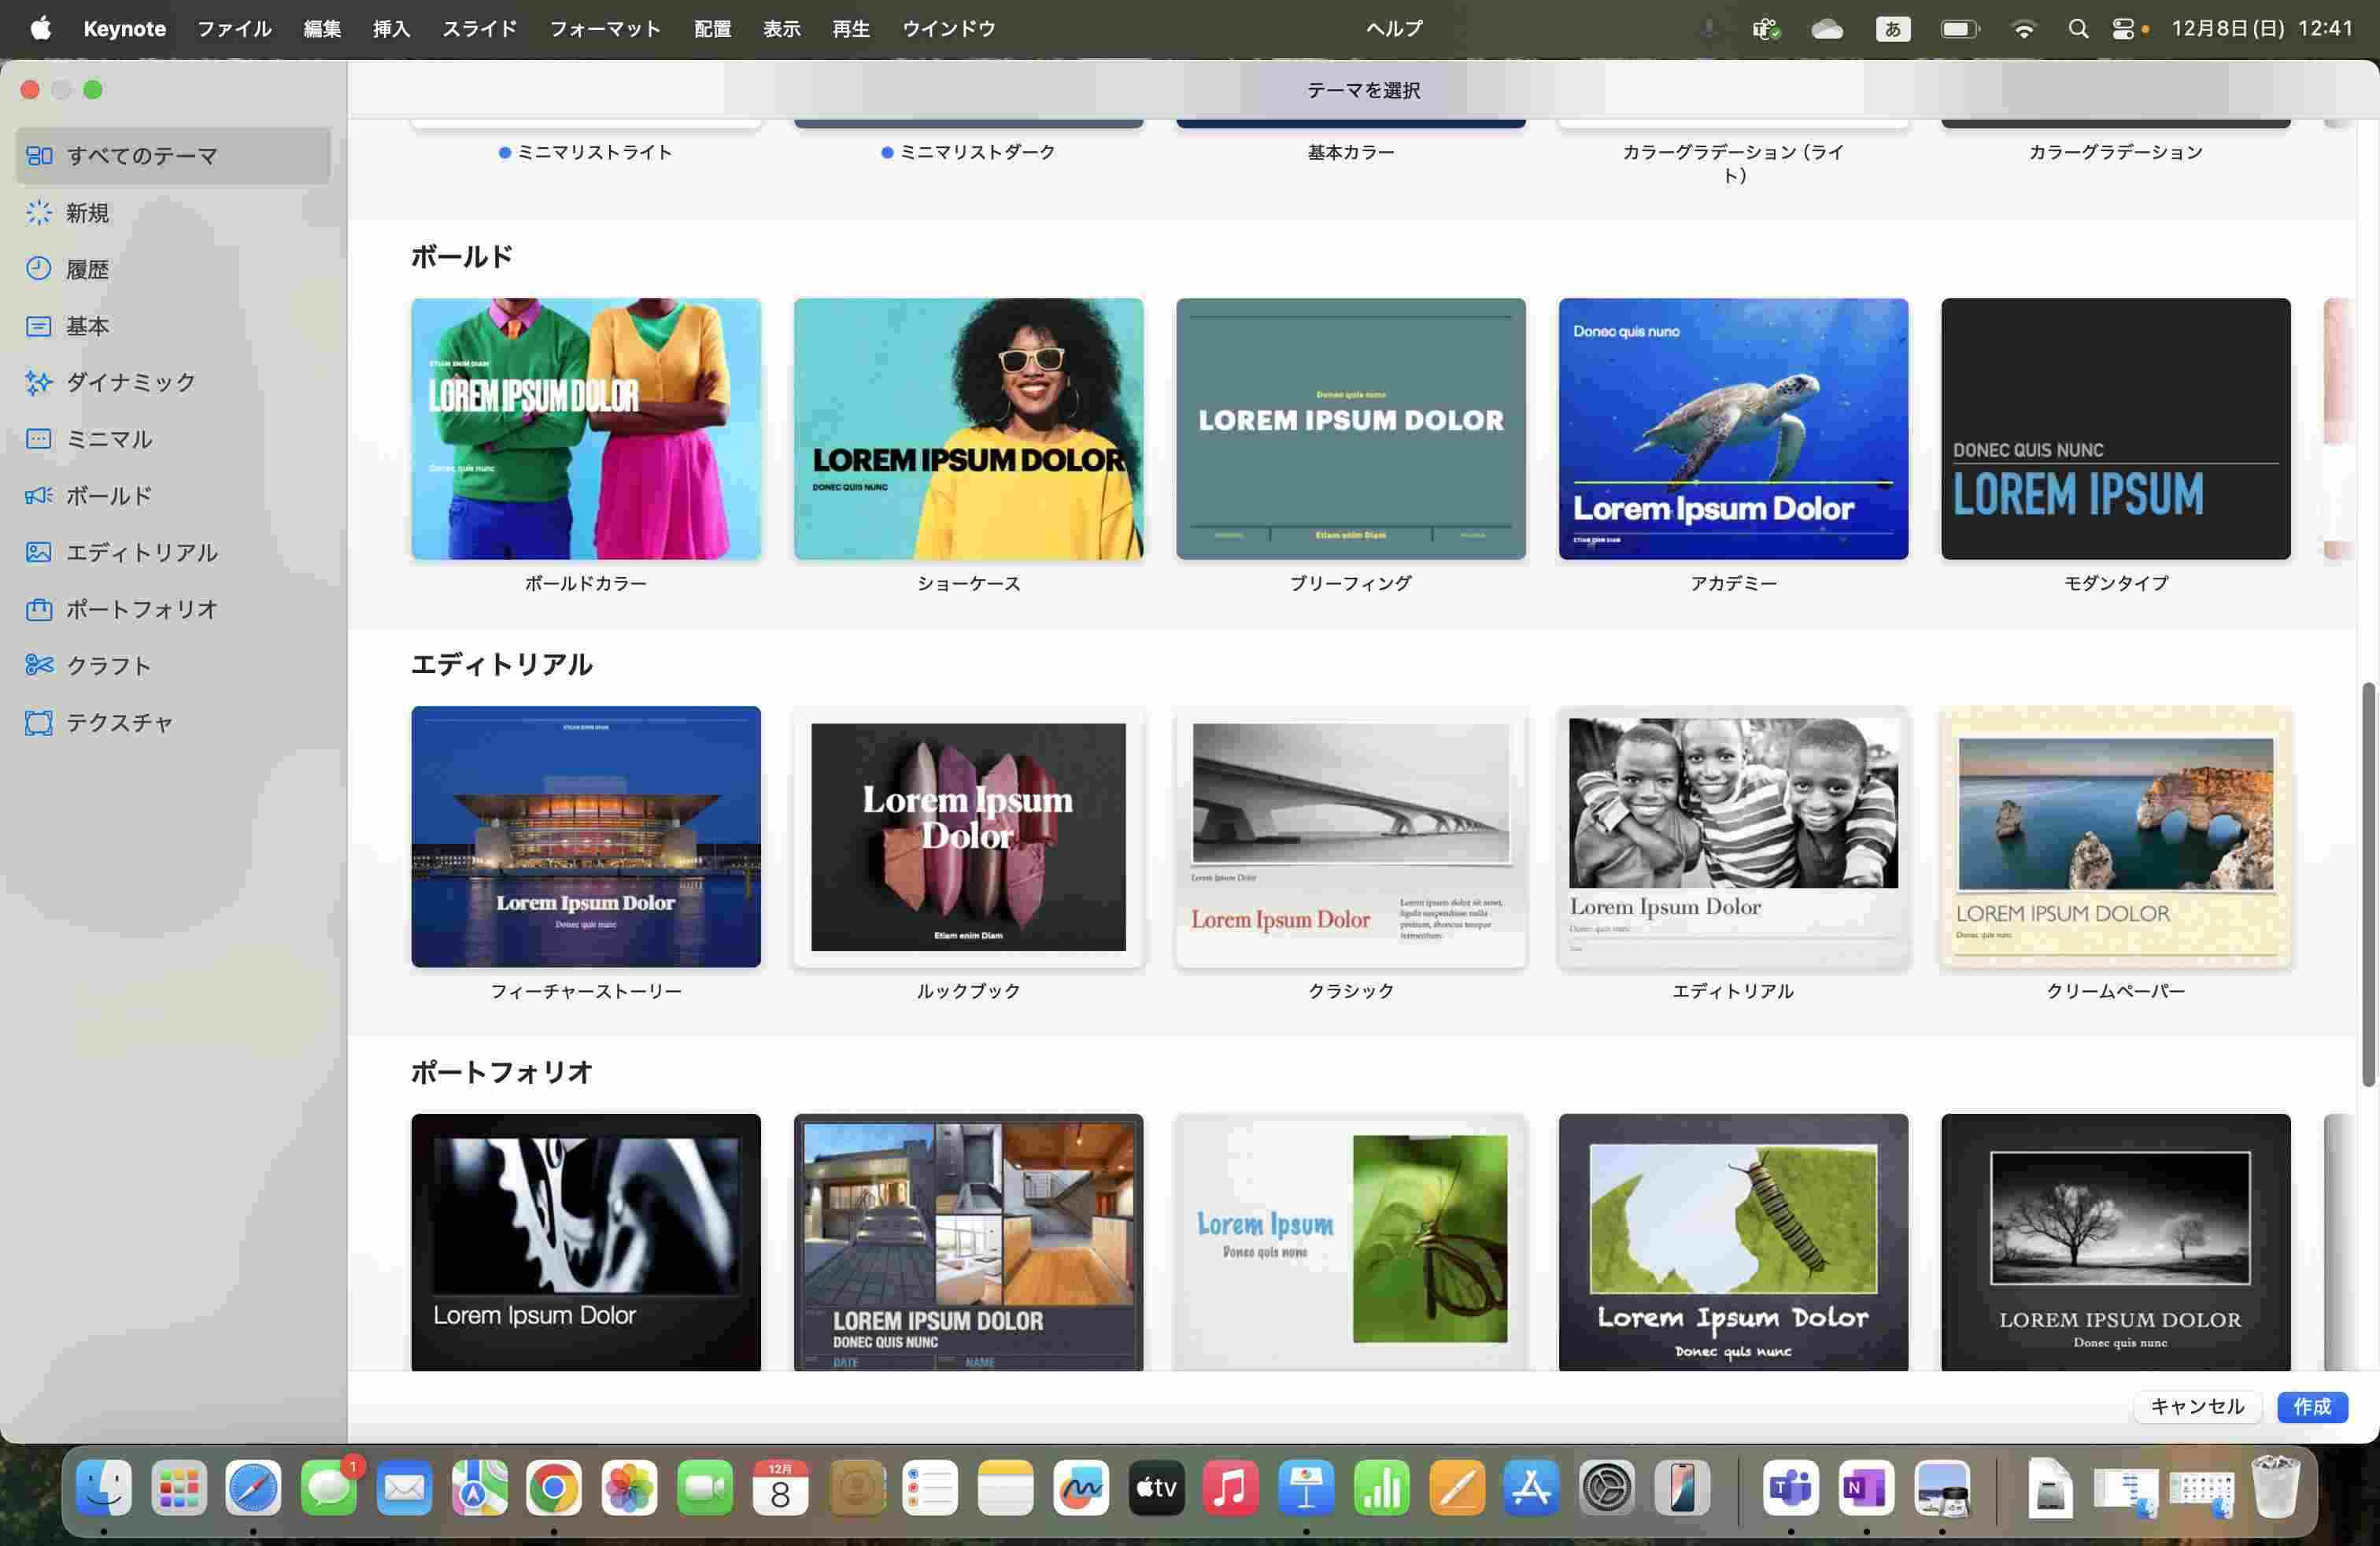Image resolution: width=2380 pixels, height=1546 pixels.
Task: Click the ミニマリストライト theme label
Action: click(595, 152)
